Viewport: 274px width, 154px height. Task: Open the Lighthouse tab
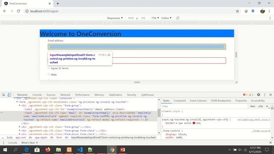147,95
